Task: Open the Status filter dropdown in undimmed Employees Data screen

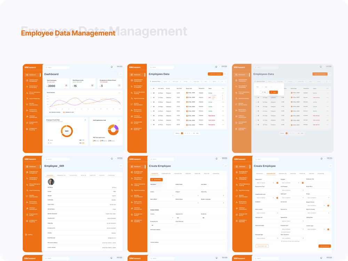Action: coord(167,81)
